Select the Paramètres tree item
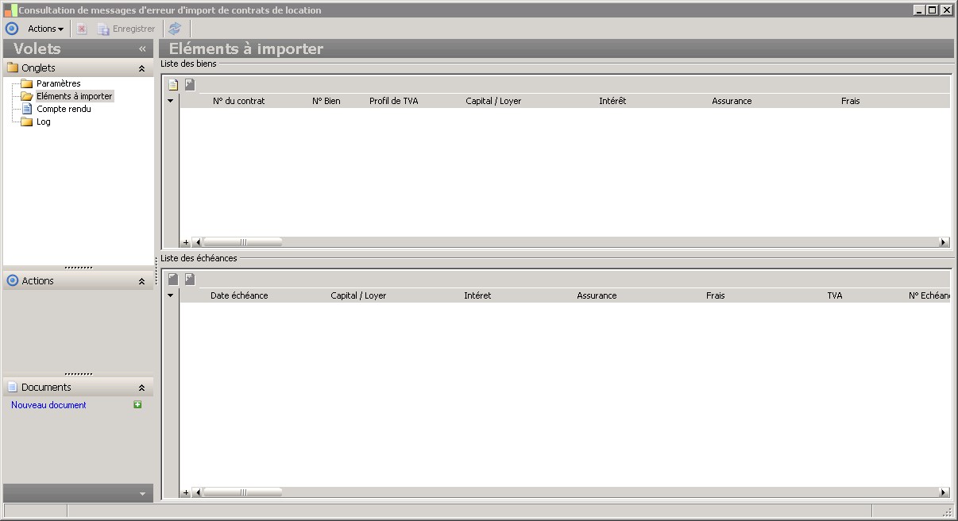The image size is (958, 521). 58,83
